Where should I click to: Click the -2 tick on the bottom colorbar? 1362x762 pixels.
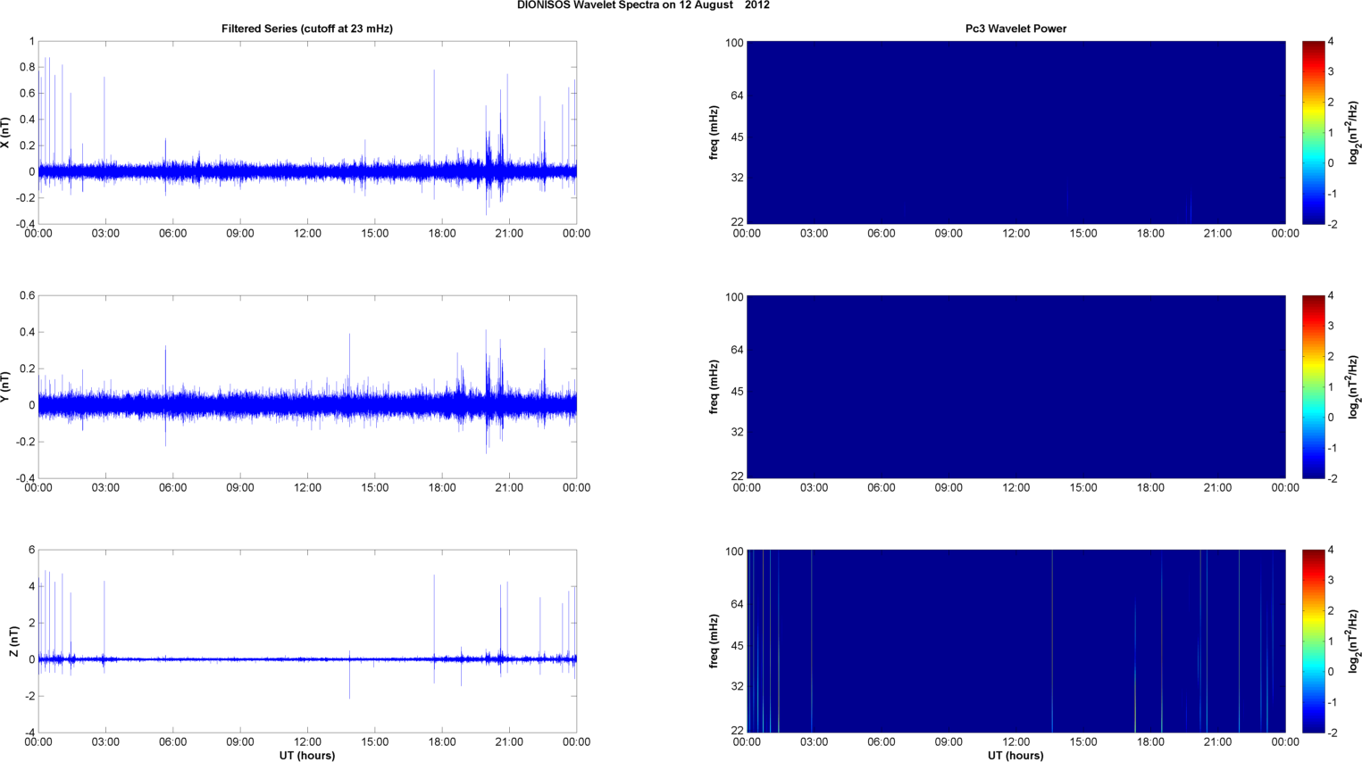[x=1332, y=733]
